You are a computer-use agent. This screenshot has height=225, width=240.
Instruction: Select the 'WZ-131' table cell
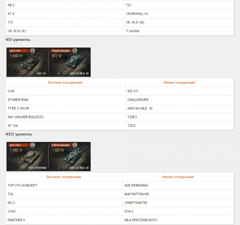[x=180, y=91]
